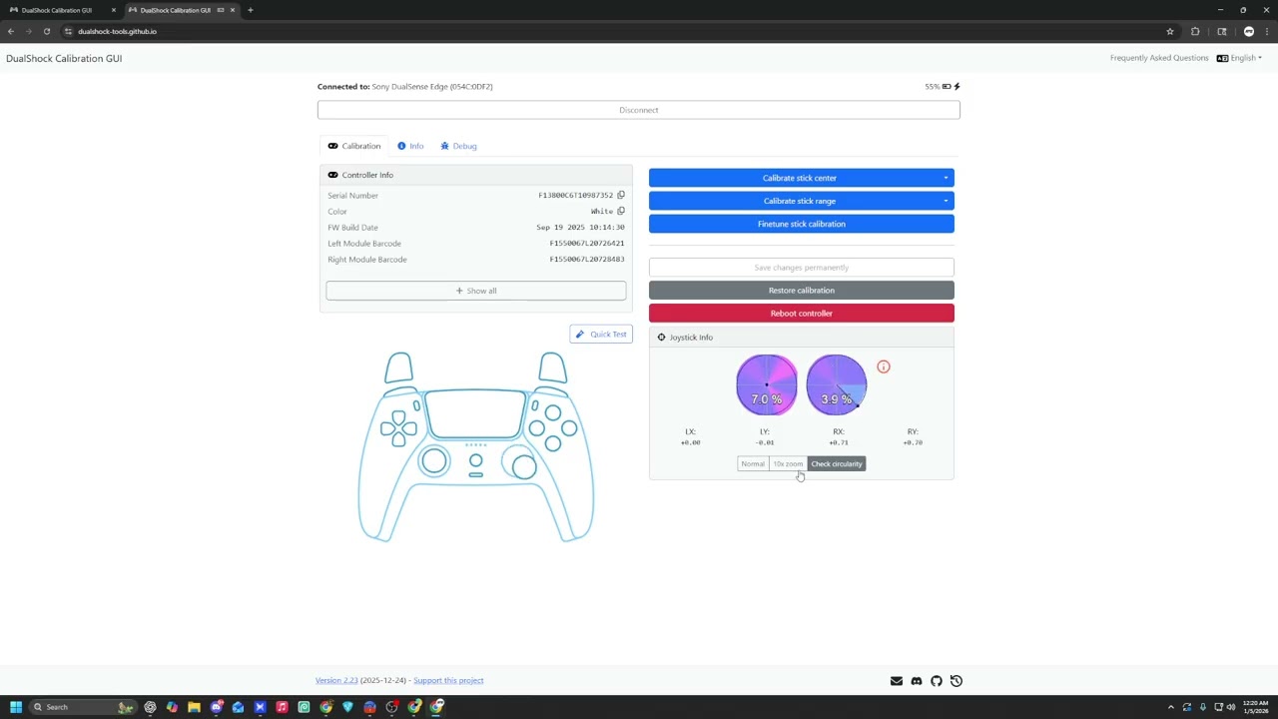Click the right joystick circularity plot
The height and width of the screenshot is (719, 1278).
coord(837,384)
